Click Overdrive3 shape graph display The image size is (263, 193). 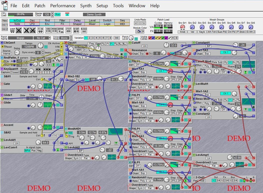pyautogui.click(x=112, y=157)
